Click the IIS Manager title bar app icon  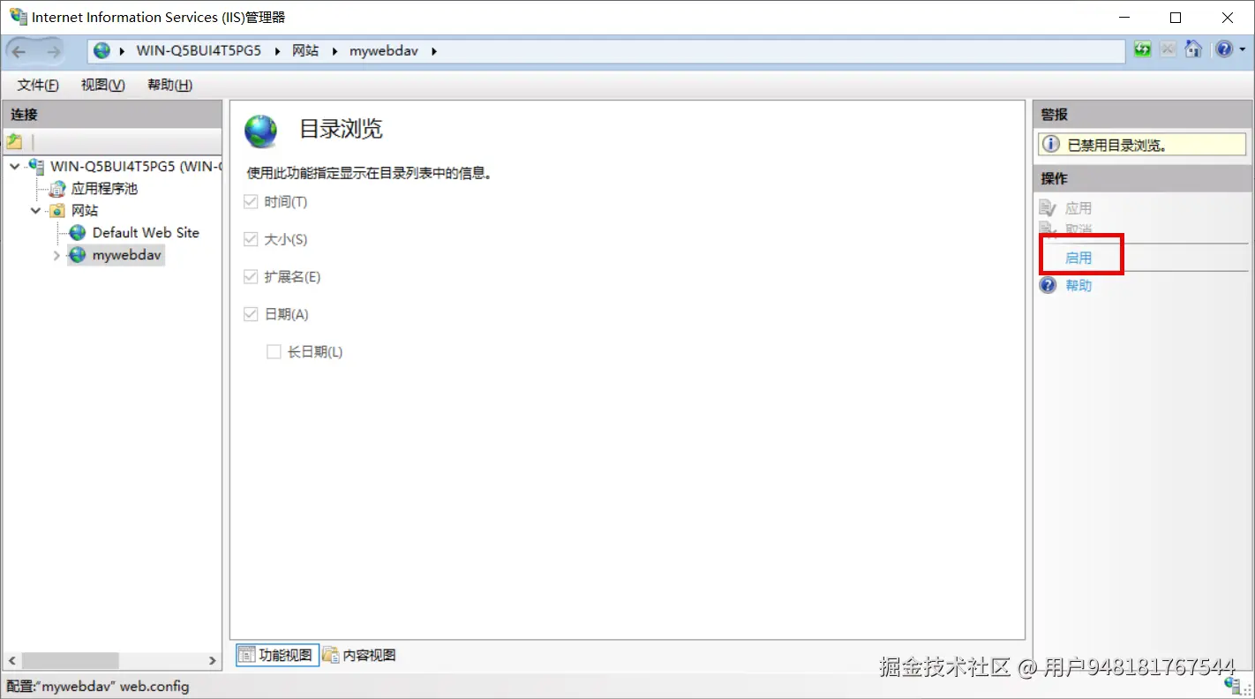point(18,17)
